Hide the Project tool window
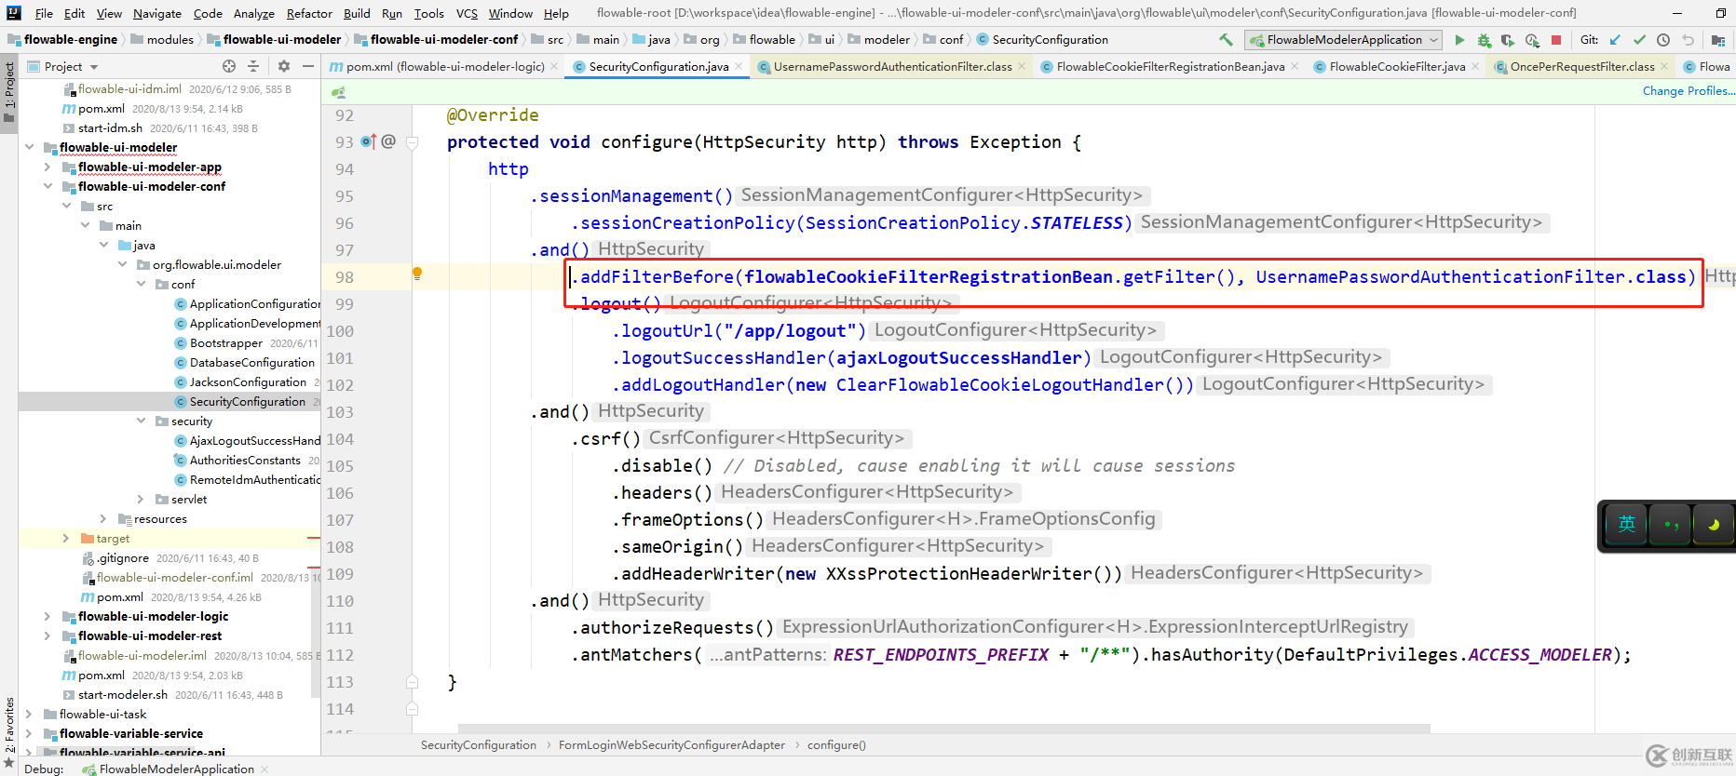The width and height of the screenshot is (1736, 776). click(308, 66)
